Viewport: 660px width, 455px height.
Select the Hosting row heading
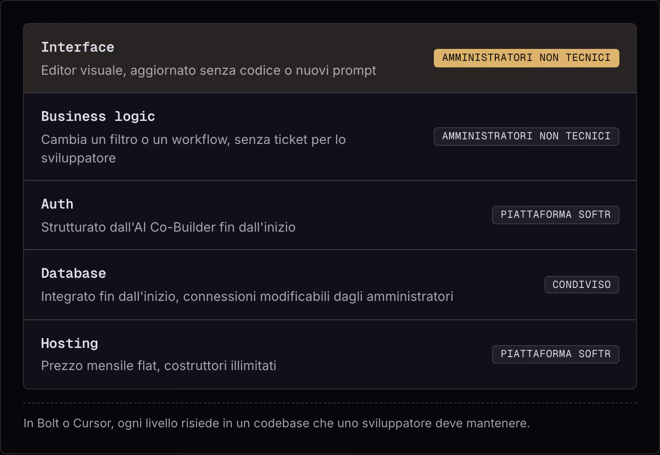[x=69, y=343]
